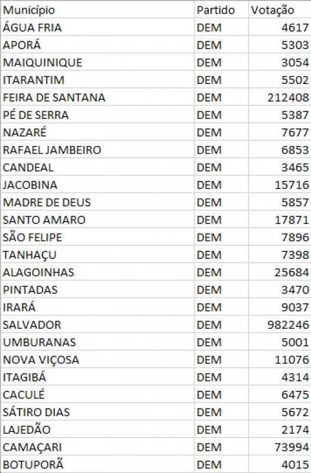Click the ÁGUA FRIA cell
Image resolution: width=311 pixels, height=473 pixels.
[x=98, y=27]
